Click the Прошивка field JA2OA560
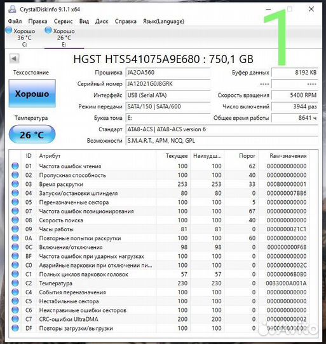Viewport: 326px width, 344px height. tap(168, 73)
